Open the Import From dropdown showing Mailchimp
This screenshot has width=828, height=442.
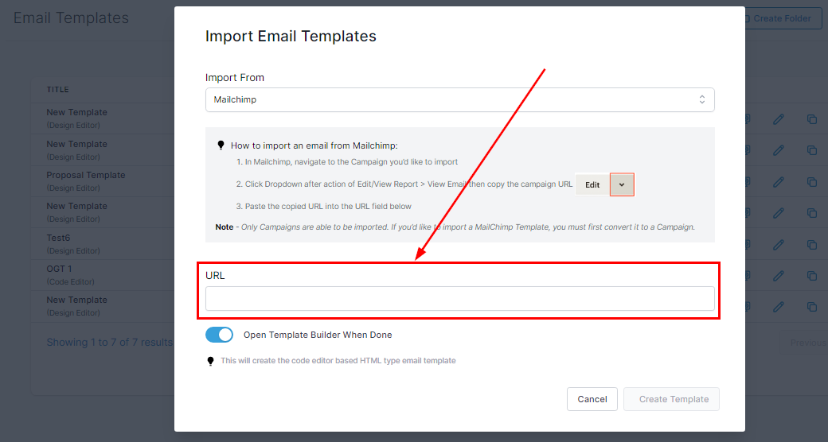[459, 100]
